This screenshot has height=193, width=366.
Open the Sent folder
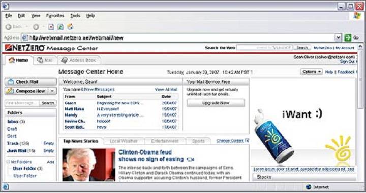coord(12,136)
